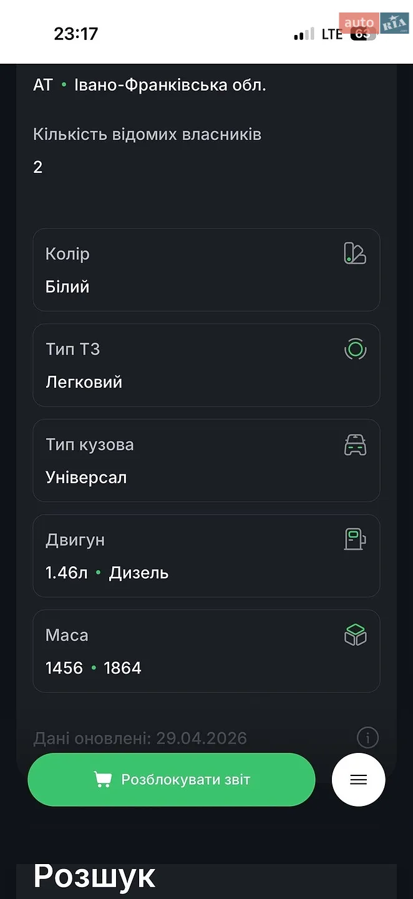Tap the Кількість відомих власників label

pos(147,134)
